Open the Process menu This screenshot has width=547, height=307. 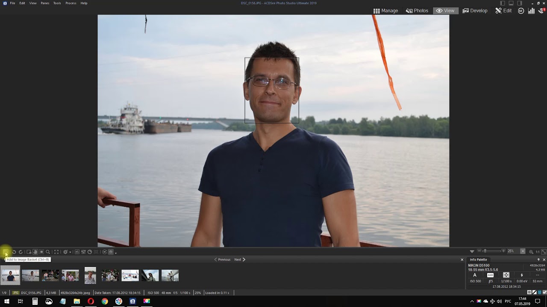(71, 3)
